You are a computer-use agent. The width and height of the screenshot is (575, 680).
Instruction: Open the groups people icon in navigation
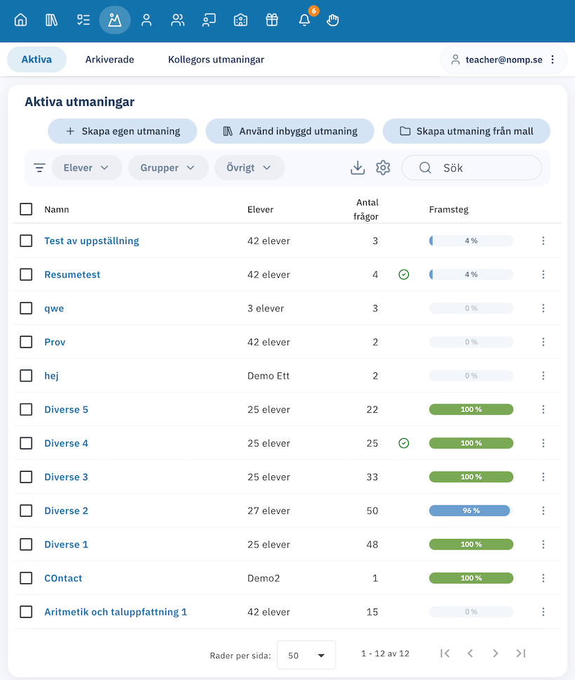[x=178, y=20]
